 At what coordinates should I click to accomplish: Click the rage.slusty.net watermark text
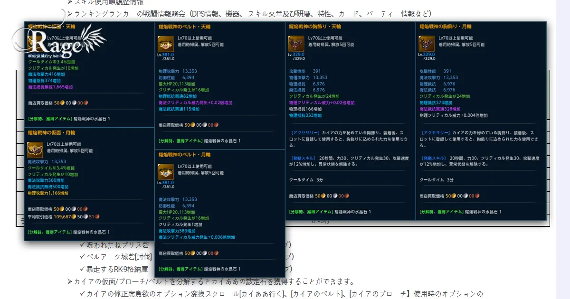click(x=44, y=56)
